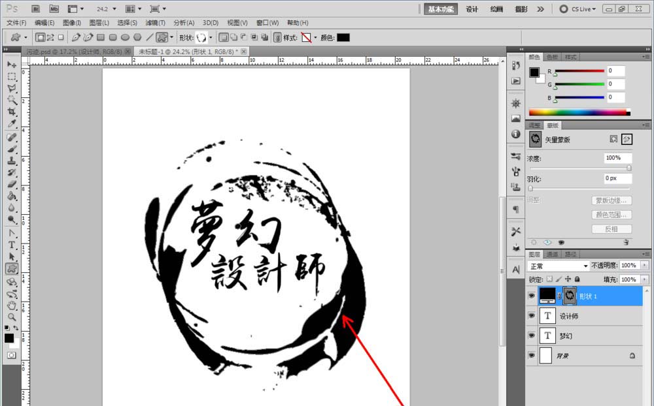The width and height of the screenshot is (654, 406).
Task: Open the custom shape picker dropdown
Action: [x=210, y=37]
